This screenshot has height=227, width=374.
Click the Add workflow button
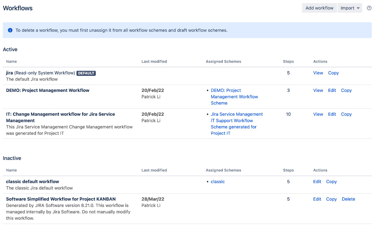[x=319, y=7]
